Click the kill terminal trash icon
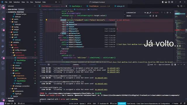This screenshot has width=187, height=105. [x=175, y=64]
